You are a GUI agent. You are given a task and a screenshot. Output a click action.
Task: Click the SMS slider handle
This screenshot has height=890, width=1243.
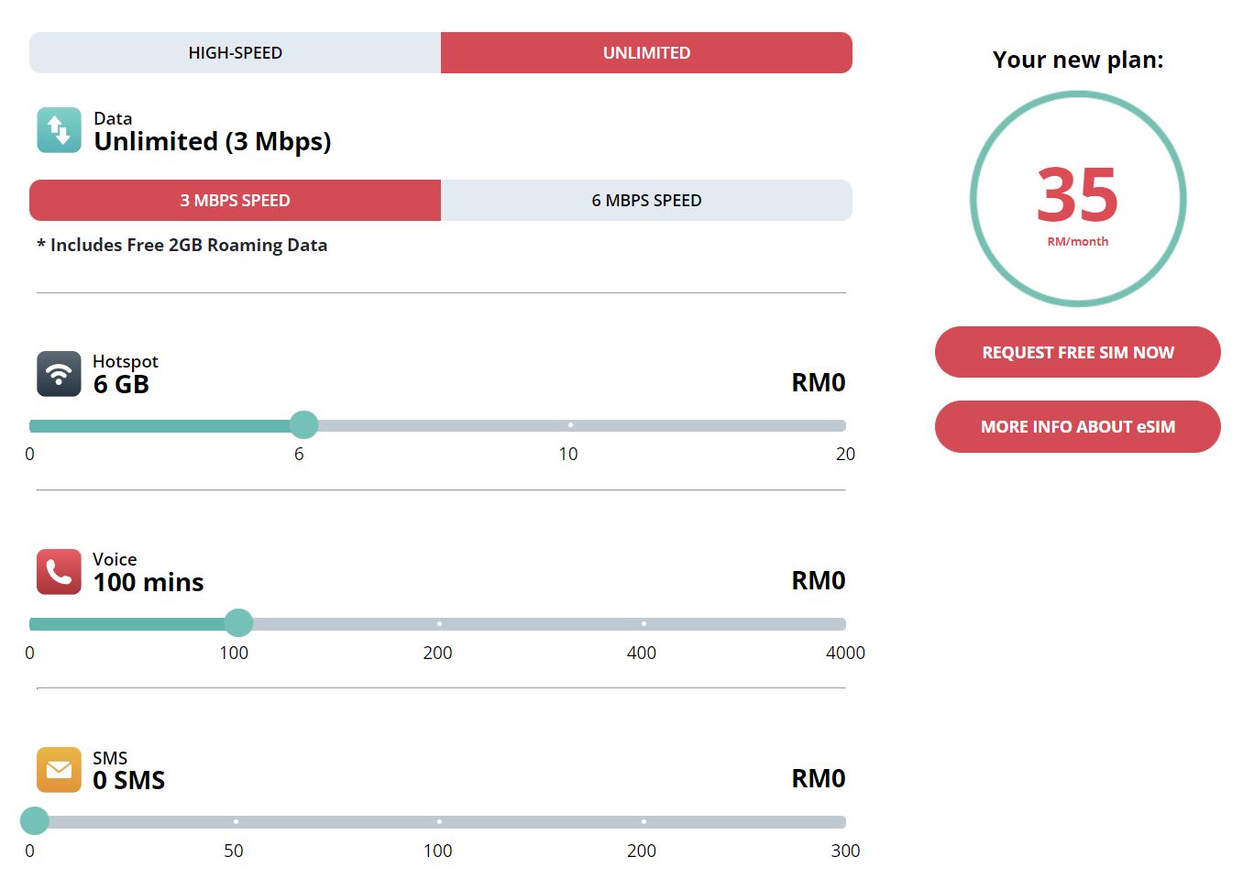[x=34, y=820]
